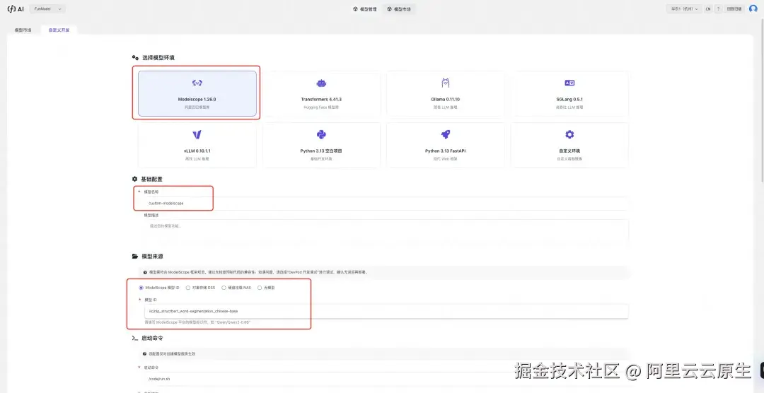Select the Modelscope 1.26.0 label
The image size is (764, 393).
click(197, 100)
